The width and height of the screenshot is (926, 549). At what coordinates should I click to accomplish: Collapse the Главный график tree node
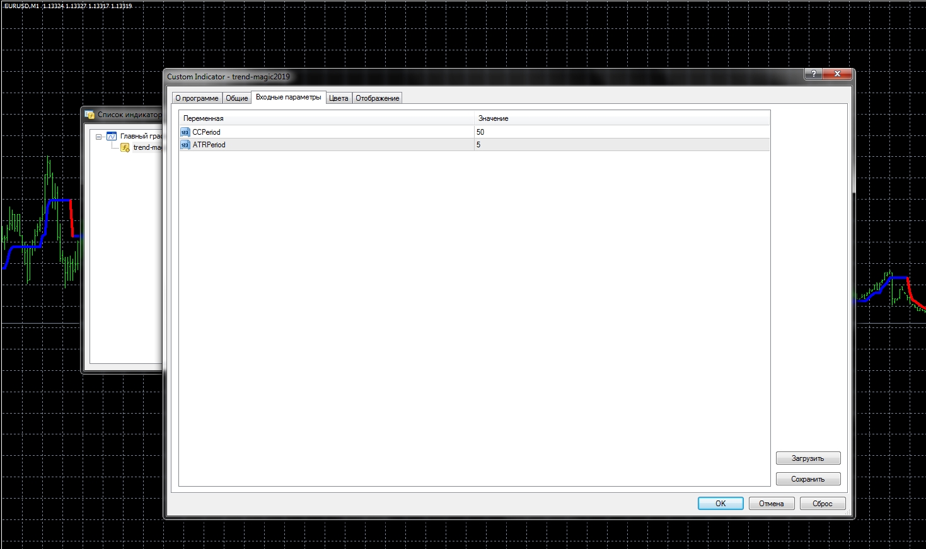[x=98, y=137]
